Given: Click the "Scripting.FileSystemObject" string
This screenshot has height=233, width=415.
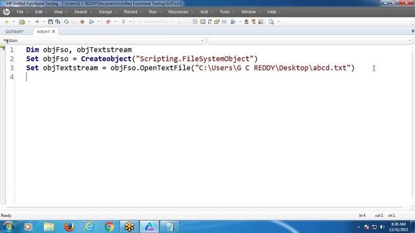Looking at the screenshot, I should [195, 59].
